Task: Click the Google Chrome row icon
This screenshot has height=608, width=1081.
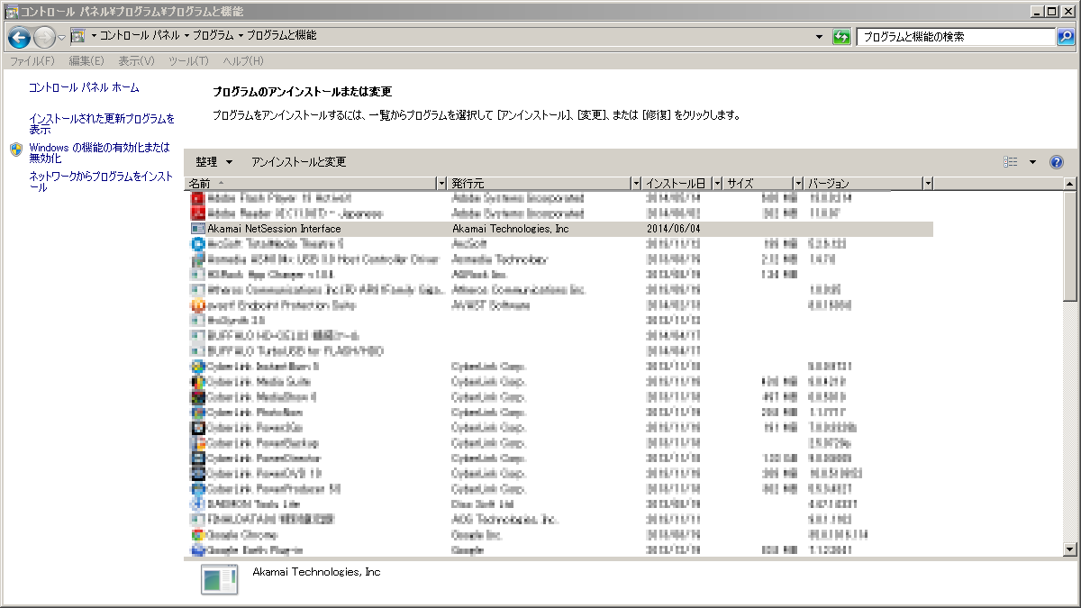Action: [x=198, y=535]
